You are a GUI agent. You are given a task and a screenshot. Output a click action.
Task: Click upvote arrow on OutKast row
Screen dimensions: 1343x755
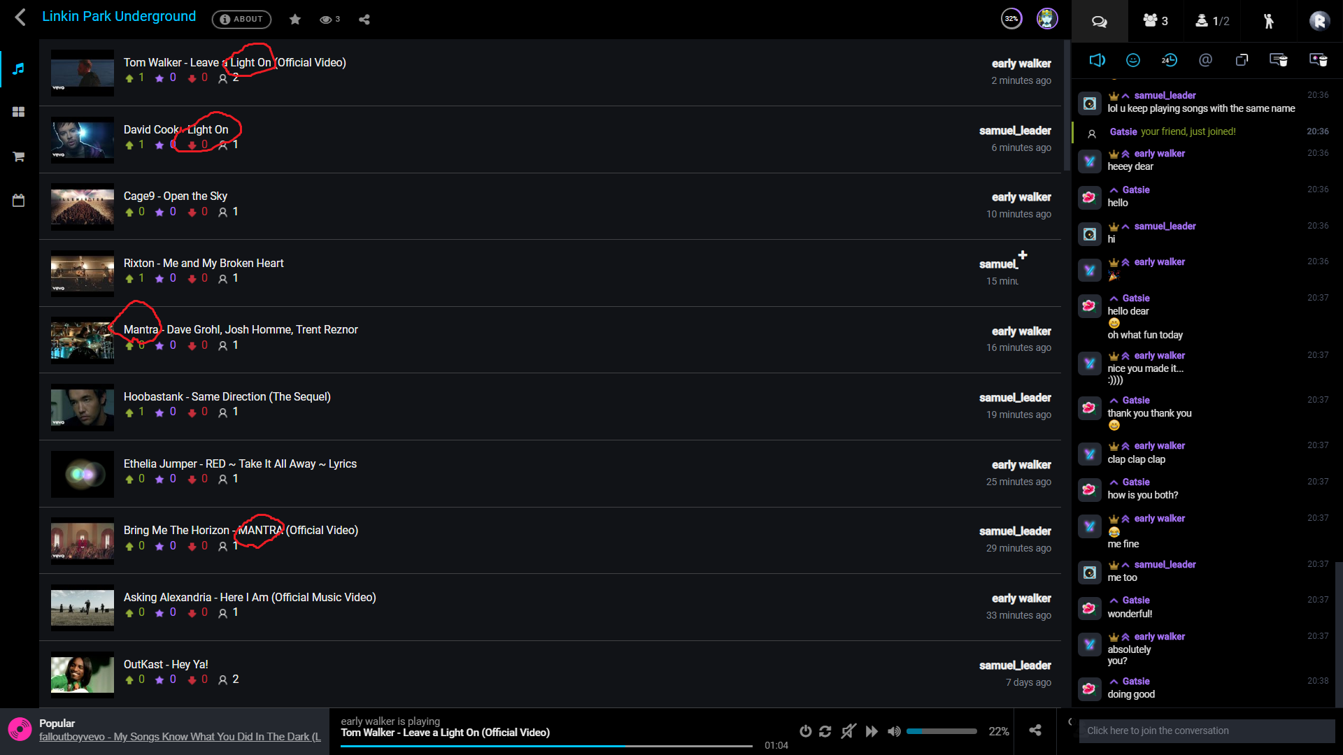point(129,680)
